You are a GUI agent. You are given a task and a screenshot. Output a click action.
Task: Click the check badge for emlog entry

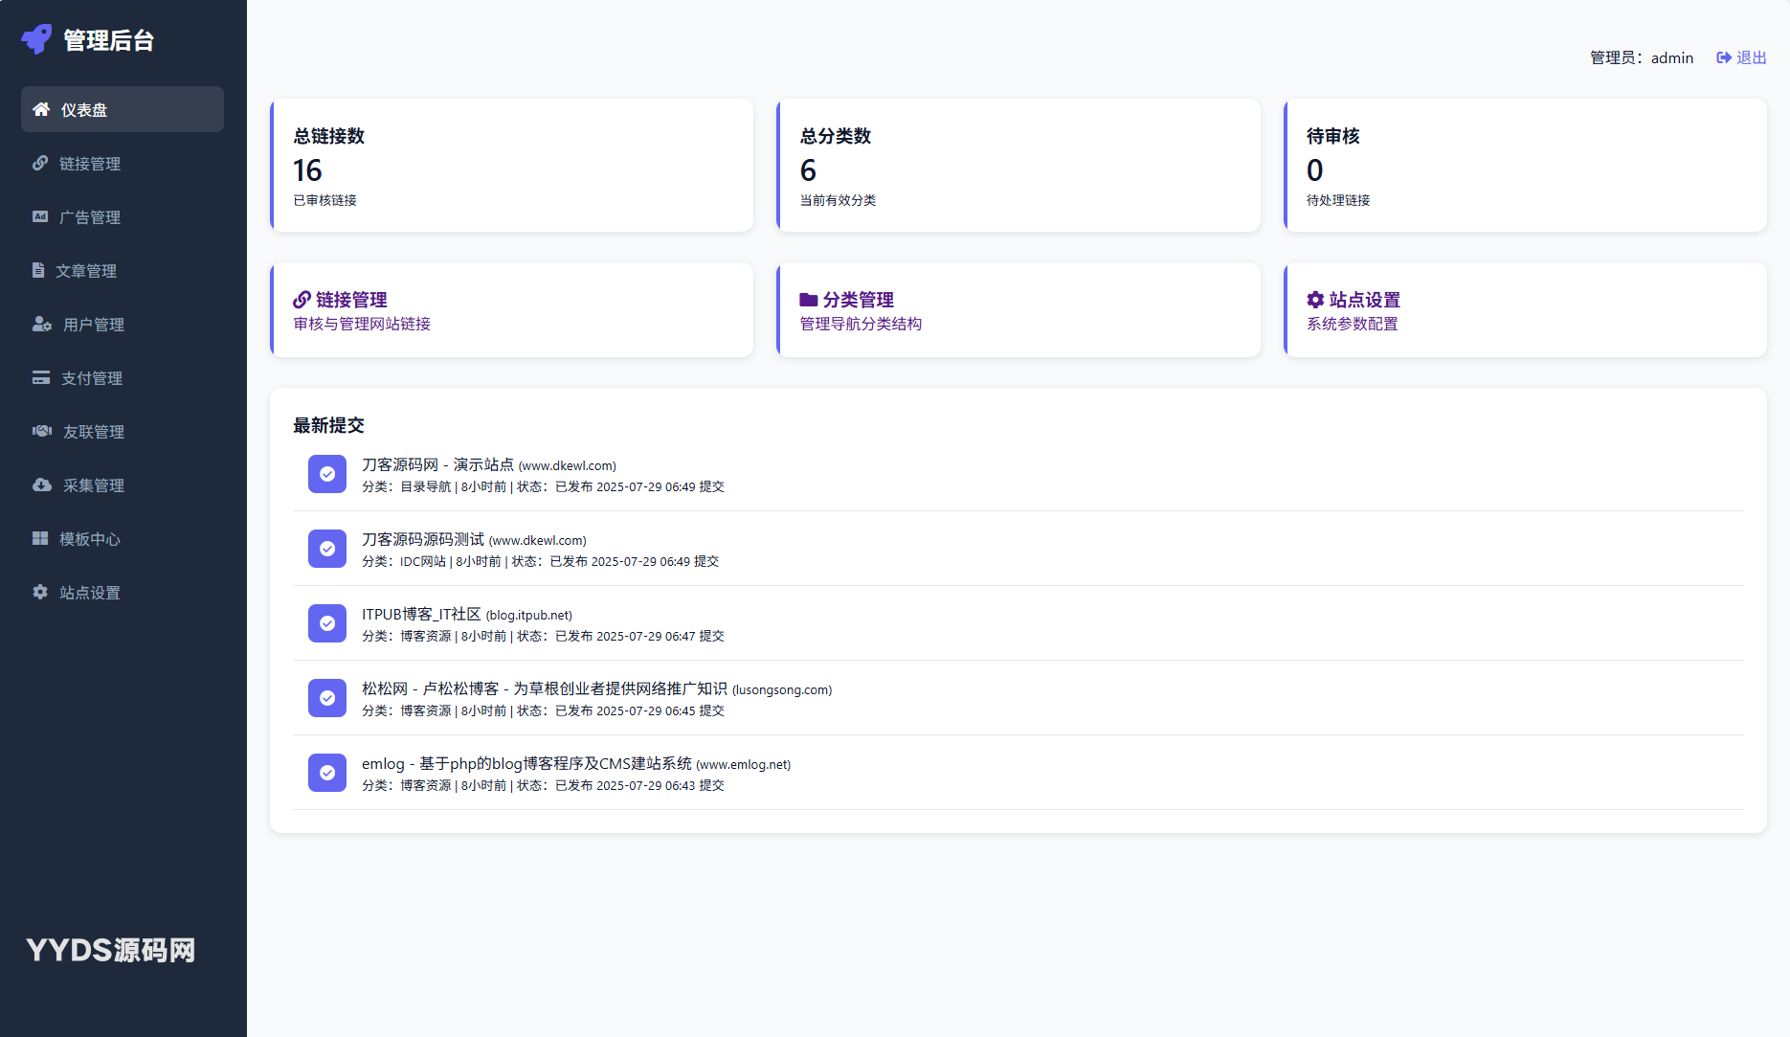[327, 773]
